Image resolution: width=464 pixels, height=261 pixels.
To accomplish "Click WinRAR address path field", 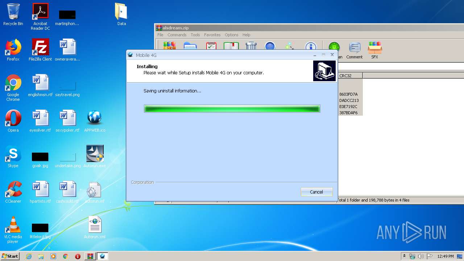I will tap(401, 67).
